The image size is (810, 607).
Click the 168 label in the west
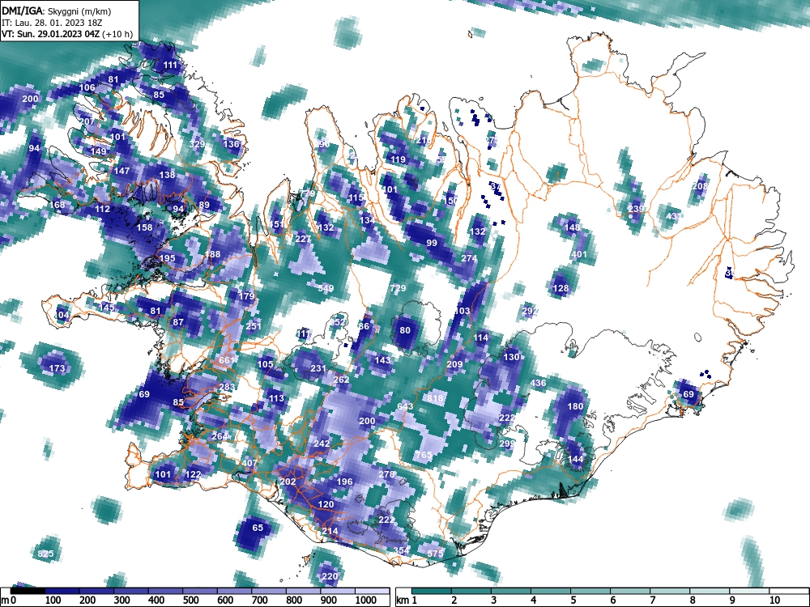pyautogui.click(x=58, y=205)
